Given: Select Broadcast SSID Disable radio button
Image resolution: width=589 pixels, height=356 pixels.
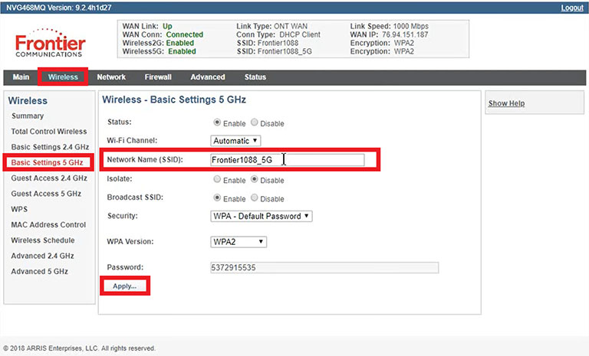Looking at the screenshot, I should (x=255, y=198).
